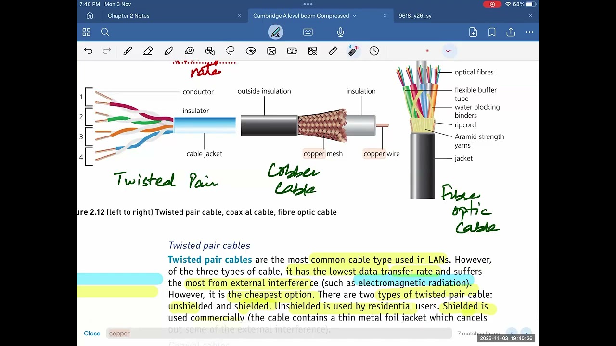Tap the battery 68% indicator
616x346 pixels.
point(524,4)
